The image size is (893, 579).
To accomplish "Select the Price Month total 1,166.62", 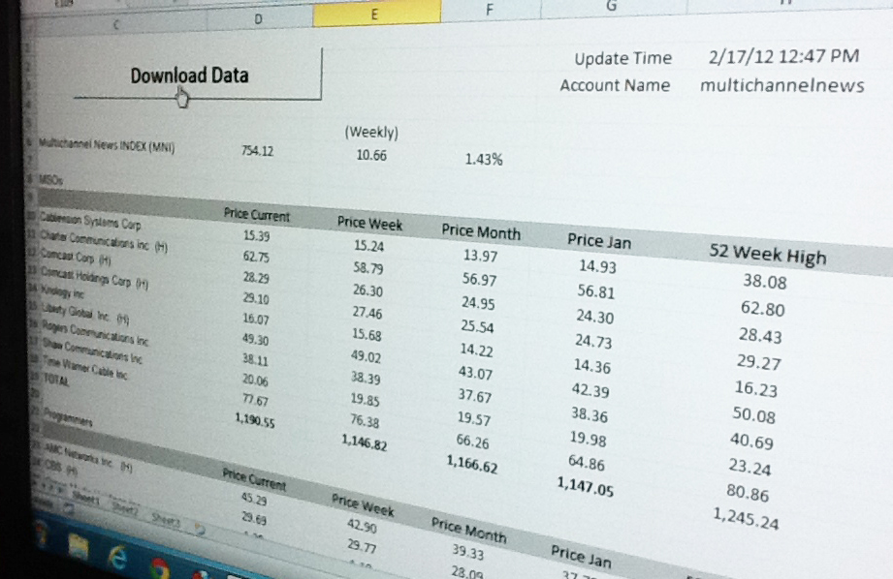I will click(471, 464).
